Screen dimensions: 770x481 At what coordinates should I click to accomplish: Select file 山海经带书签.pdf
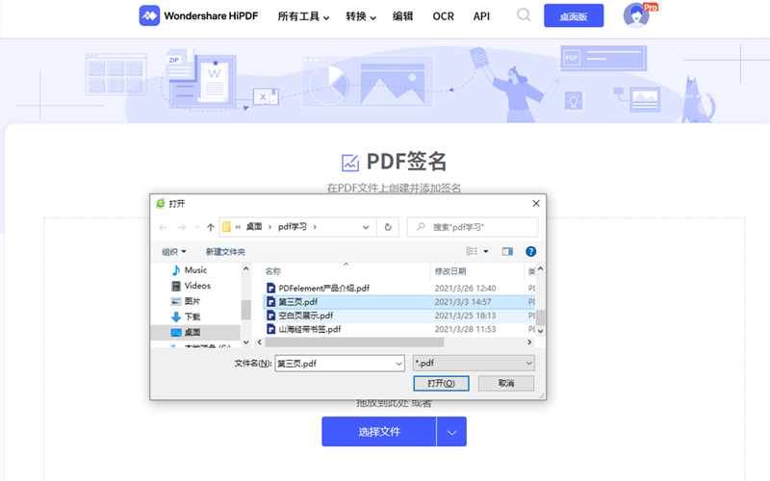coord(309,329)
